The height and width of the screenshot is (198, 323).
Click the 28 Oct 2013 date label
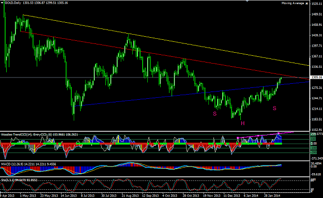[x=191, y=195]
